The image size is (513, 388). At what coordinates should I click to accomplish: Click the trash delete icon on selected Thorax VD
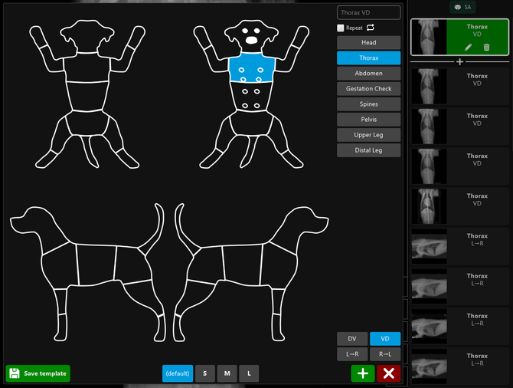click(x=486, y=48)
